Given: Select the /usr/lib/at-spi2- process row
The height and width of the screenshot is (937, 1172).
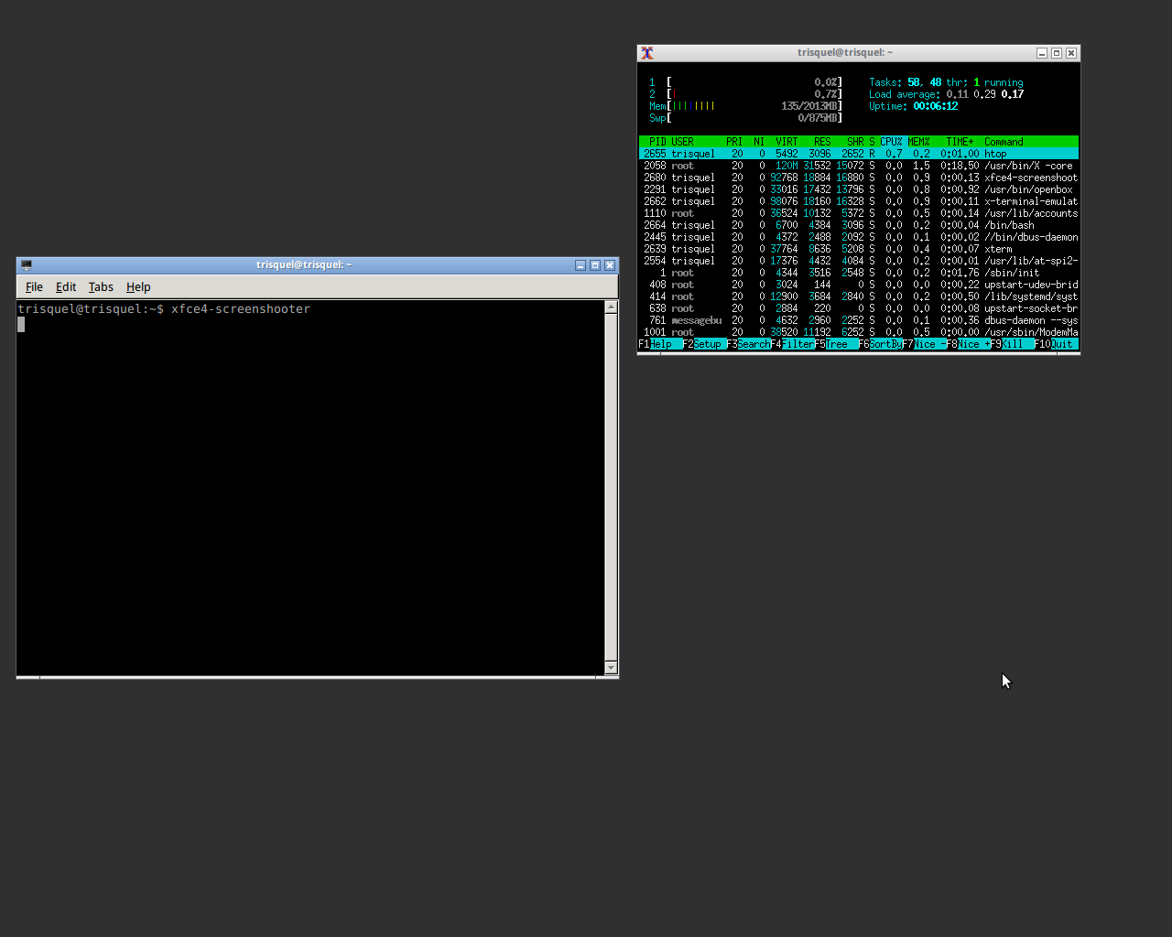Looking at the screenshot, I should [x=859, y=261].
